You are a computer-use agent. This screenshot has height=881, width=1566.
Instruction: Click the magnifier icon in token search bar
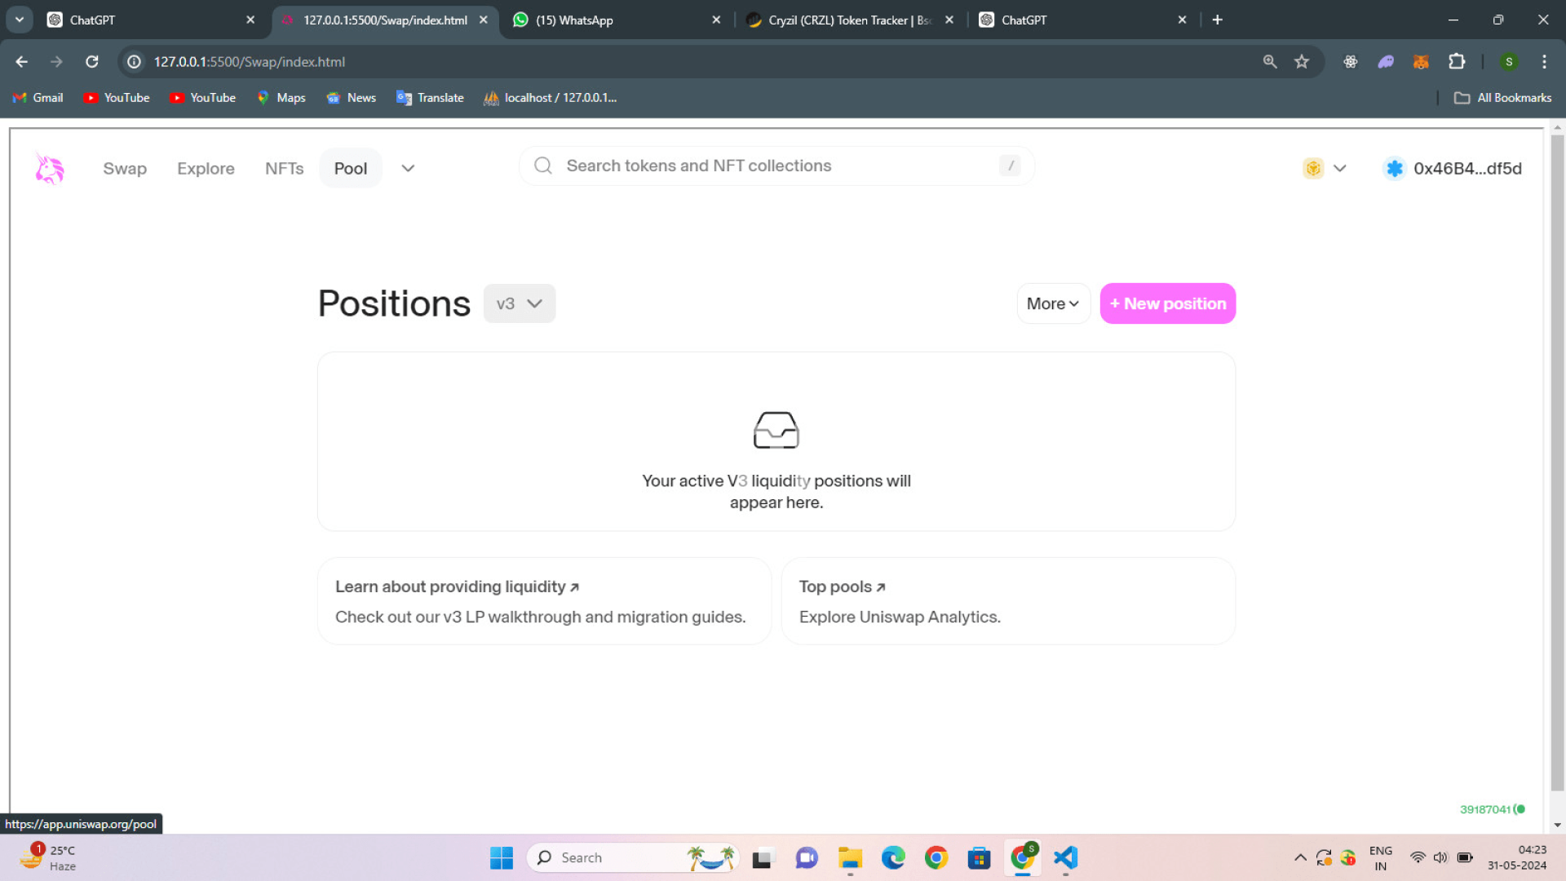point(543,166)
